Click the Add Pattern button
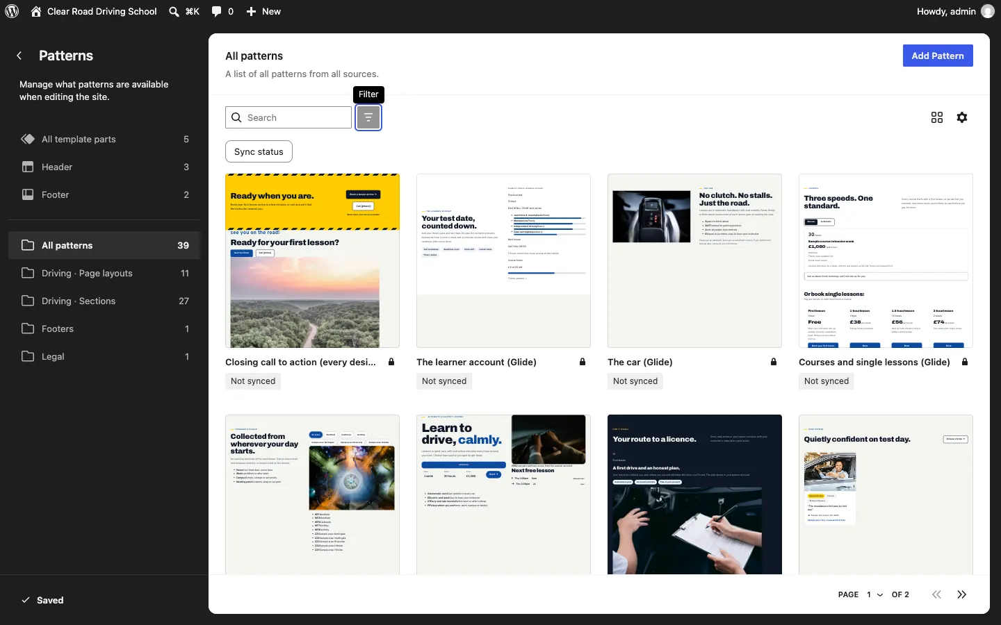The width and height of the screenshot is (1001, 625). tap(938, 56)
